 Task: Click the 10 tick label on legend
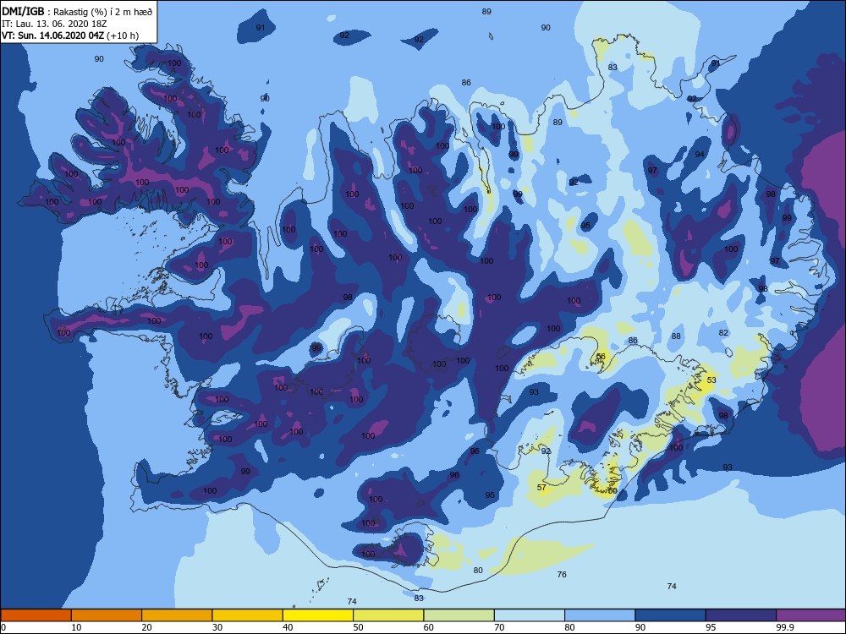[77, 627]
